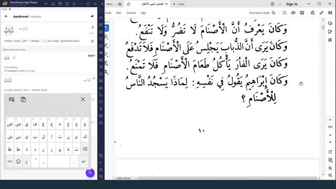Screen dimensions: 336x189
Task: Tap the ب key on the keyboard
Action: click(35, 136)
